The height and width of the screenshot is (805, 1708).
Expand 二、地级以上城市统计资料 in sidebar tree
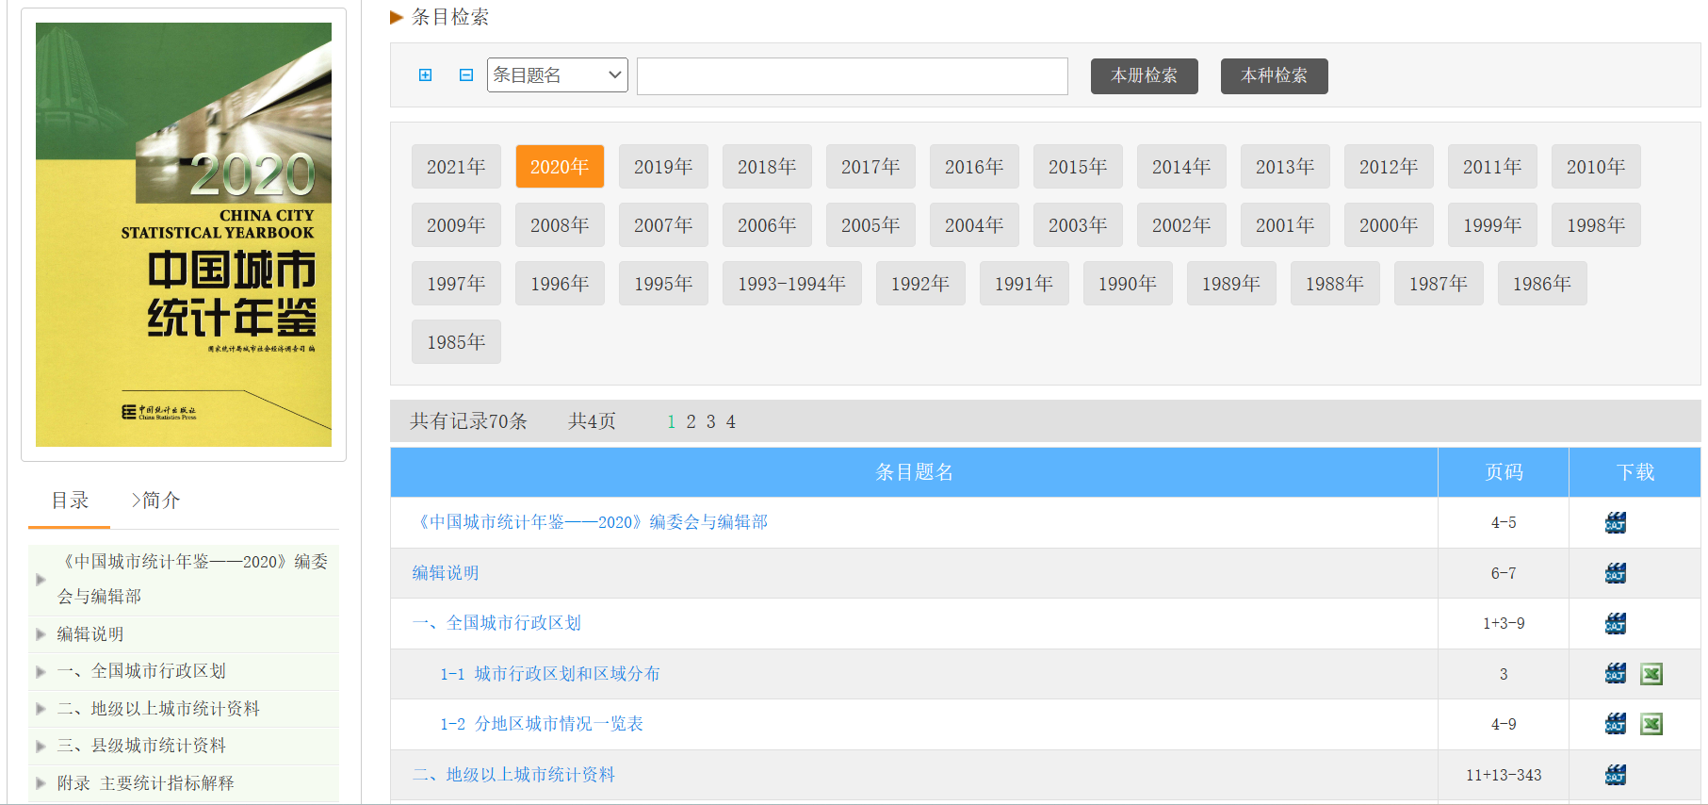[x=41, y=709]
